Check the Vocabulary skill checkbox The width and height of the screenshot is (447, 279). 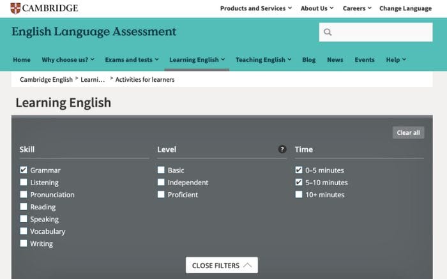click(x=24, y=231)
